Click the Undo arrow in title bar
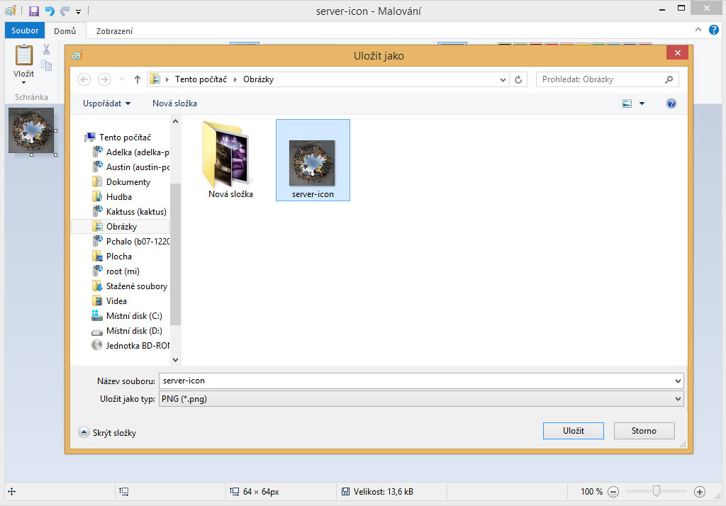 click(x=50, y=11)
